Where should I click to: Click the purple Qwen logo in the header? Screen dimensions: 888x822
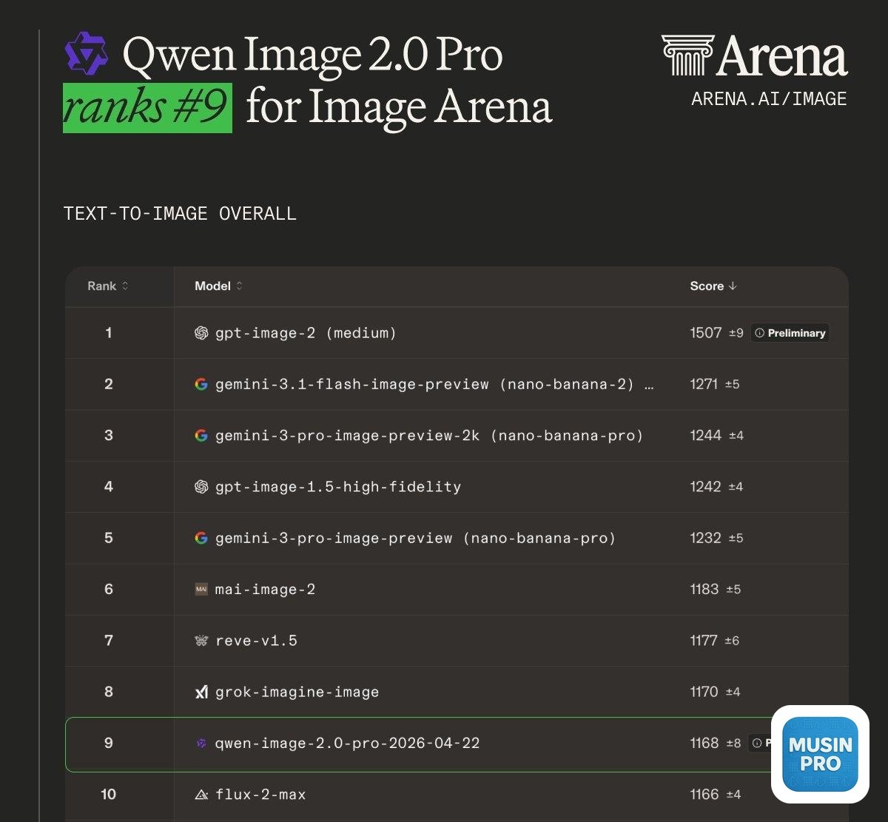click(87, 53)
